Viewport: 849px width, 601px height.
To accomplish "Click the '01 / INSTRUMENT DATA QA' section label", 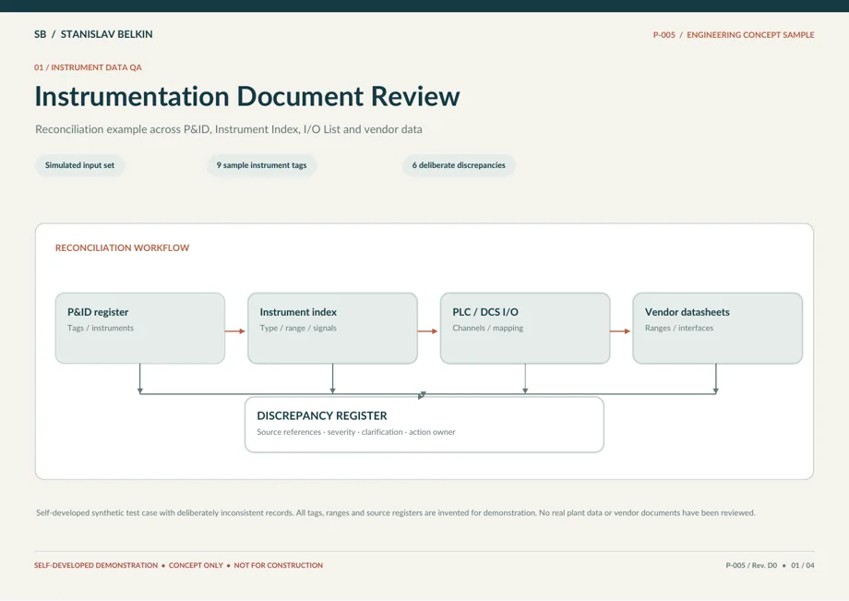I will pyautogui.click(x=88, y=67).
